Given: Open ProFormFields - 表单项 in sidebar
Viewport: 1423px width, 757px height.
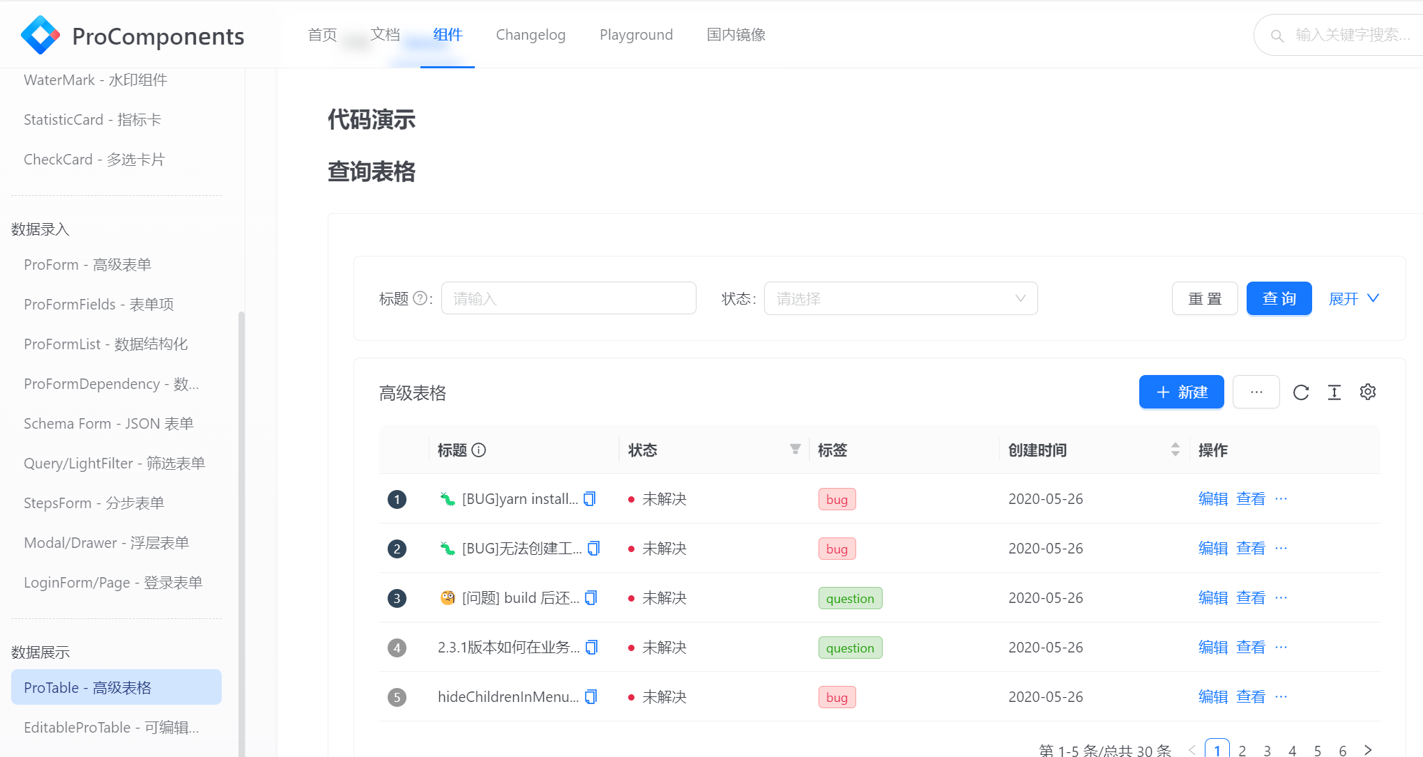Looking at the screenshot, I should pyautogui.click(x=98, y=305).
